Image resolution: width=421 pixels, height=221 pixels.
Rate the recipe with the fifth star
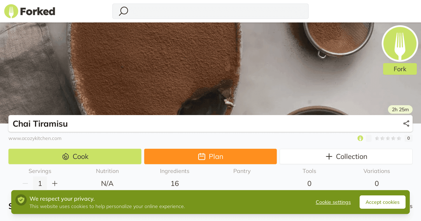point(399,138)
